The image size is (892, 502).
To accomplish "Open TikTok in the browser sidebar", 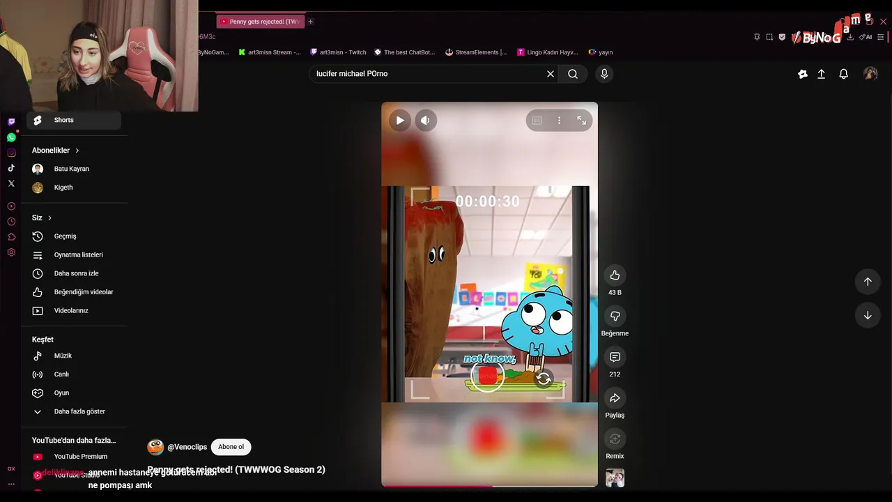I will point(11,168).
